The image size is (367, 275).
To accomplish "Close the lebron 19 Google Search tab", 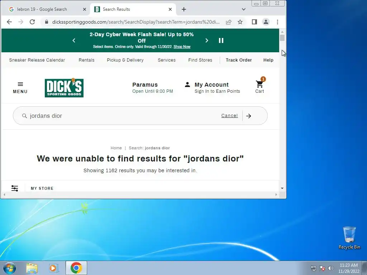I will click(x=85, y=9).
